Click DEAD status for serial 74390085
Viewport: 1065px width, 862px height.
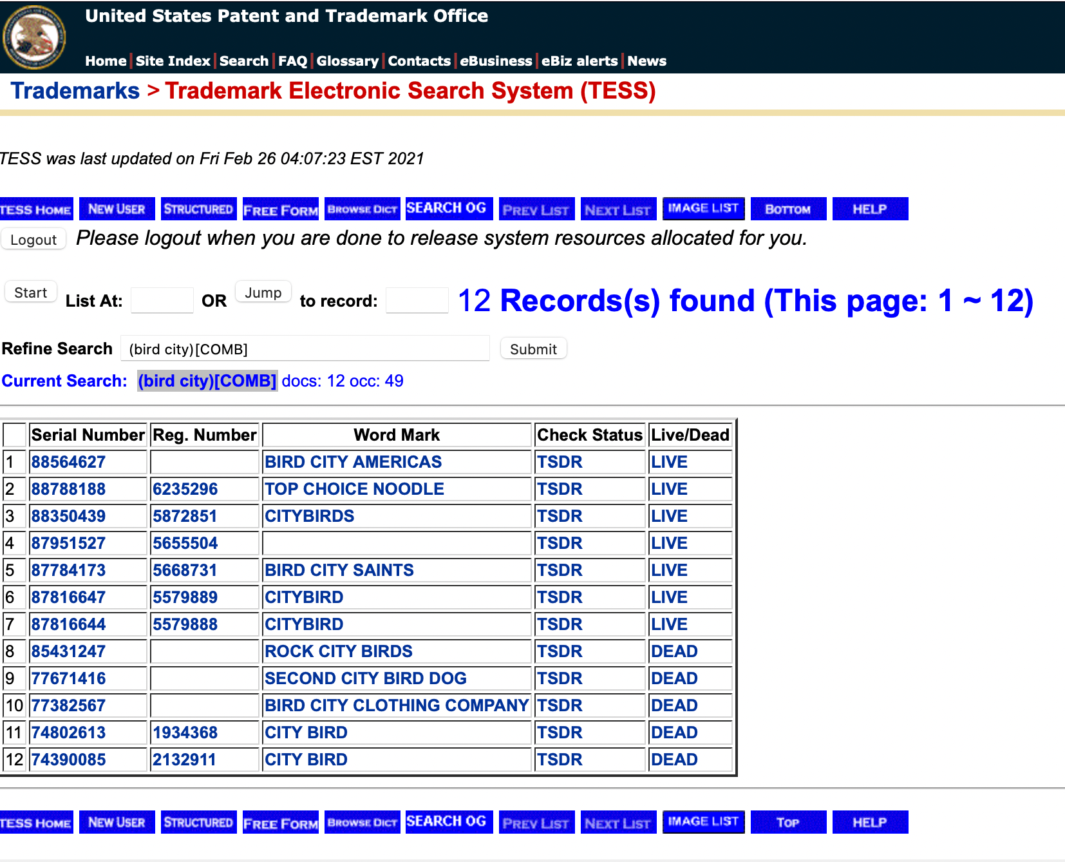click(674, 760)
